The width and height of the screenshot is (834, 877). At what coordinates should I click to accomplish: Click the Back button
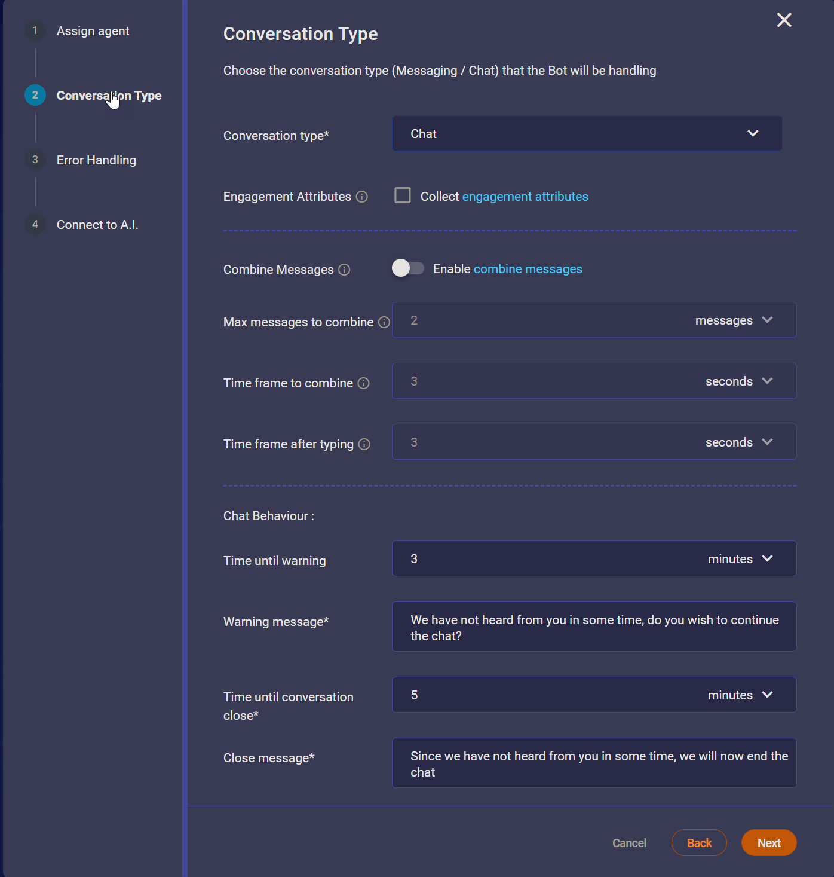tap(699, 843)
